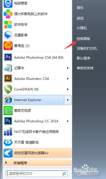
Task: Click in the 搜索程序和文件 search box
Action: tap(37, 174)
